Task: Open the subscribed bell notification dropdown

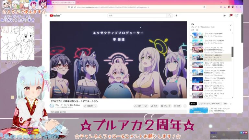Action: [90, 106]
